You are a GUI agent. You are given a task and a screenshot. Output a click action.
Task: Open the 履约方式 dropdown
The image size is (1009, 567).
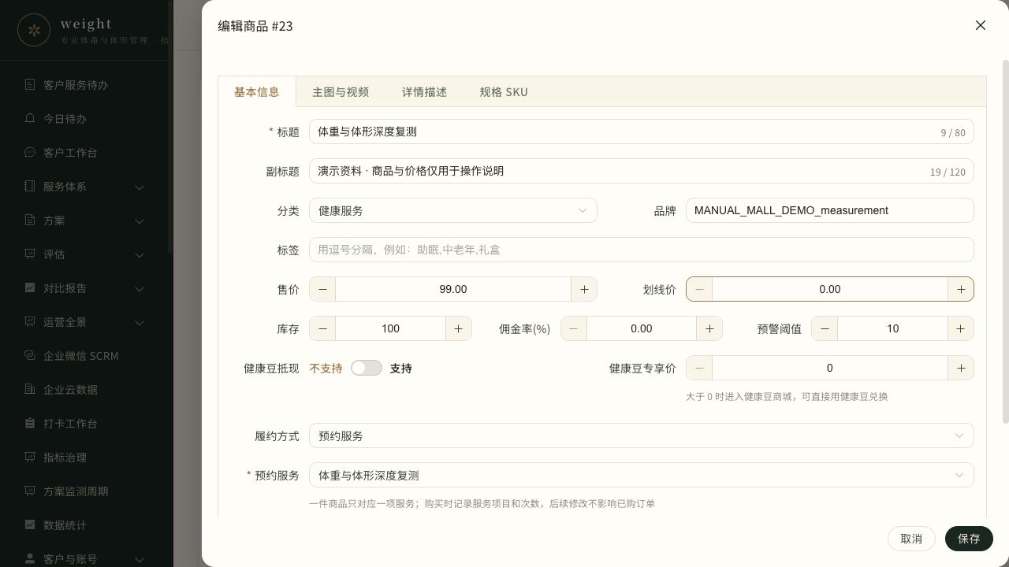coord(642,435)
